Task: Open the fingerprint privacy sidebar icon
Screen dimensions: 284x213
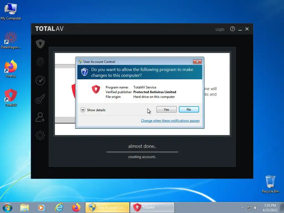Action: pyautogui.click(x=40, y=62)
